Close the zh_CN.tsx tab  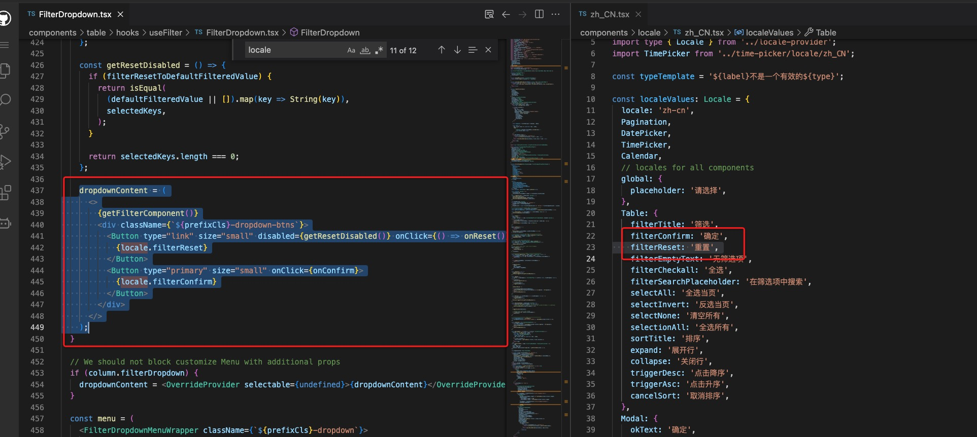pos(638,14)
